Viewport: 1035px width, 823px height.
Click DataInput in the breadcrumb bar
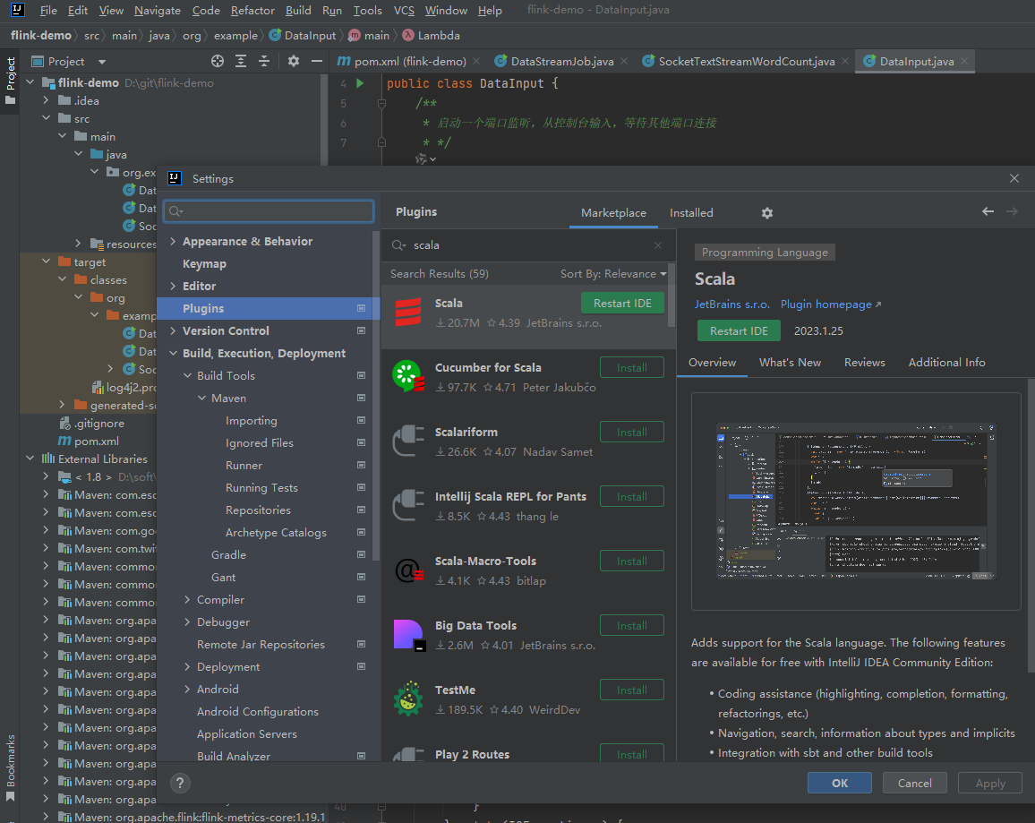coord(303,36)
